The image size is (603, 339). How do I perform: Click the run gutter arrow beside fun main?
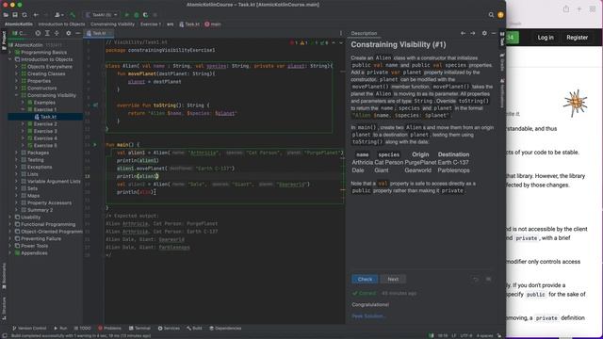click(95, 145)
